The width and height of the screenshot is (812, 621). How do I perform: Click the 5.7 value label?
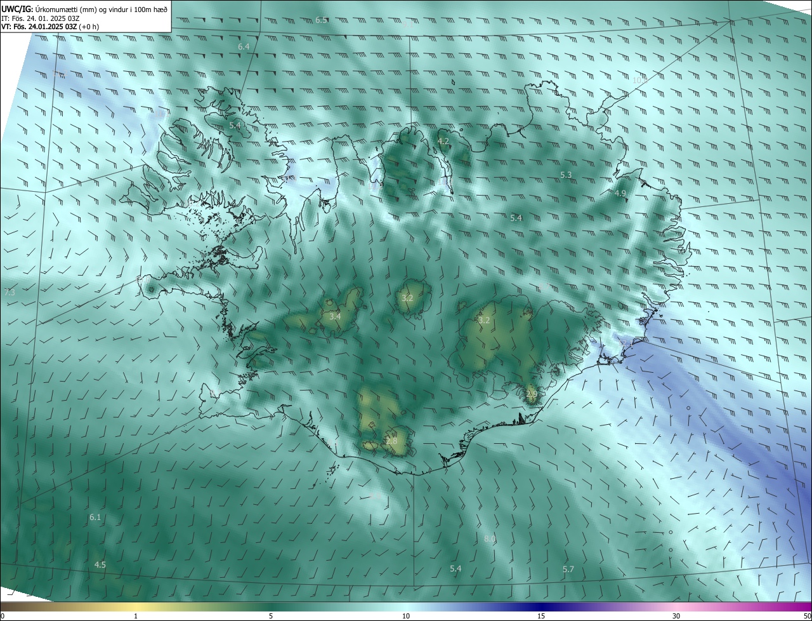pyautogui.click(x=568, y=570)
